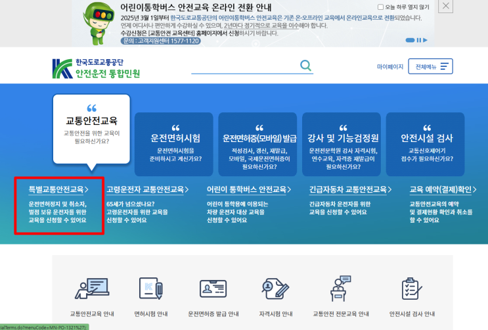Image resolution: width=488 pixels, height=330 pixels.
Task: Check the 오늘 하루 열지 않기 checkbox
Action: pos(380,7)
